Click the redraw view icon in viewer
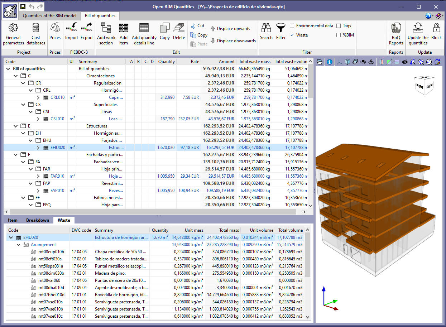Screen dimensions: 446x327 coord(437,62)
